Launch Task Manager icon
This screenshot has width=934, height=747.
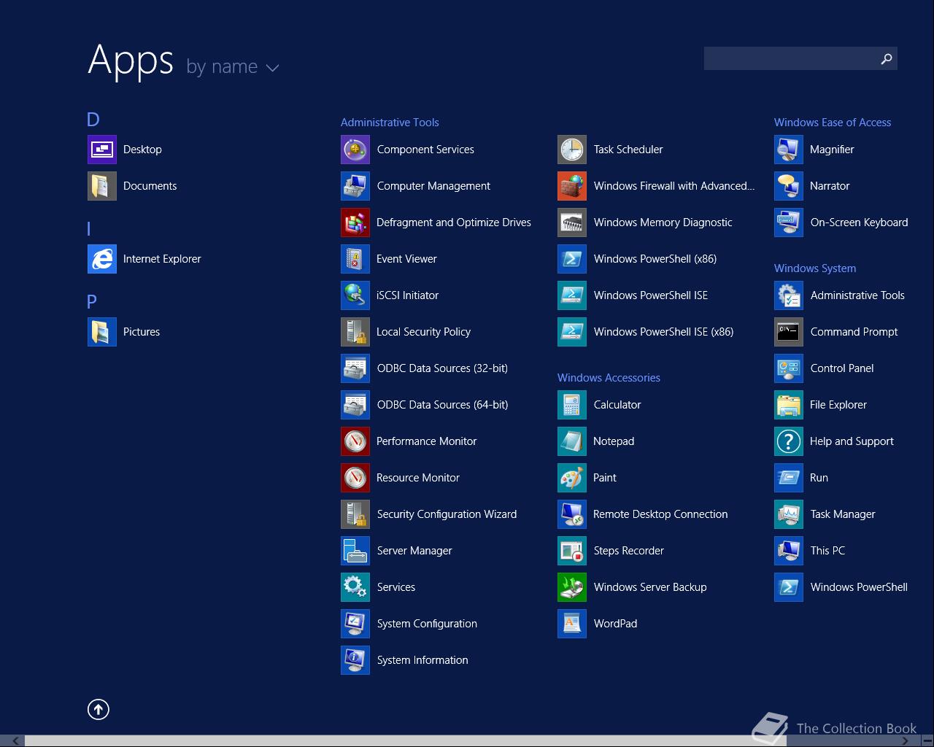789,514
